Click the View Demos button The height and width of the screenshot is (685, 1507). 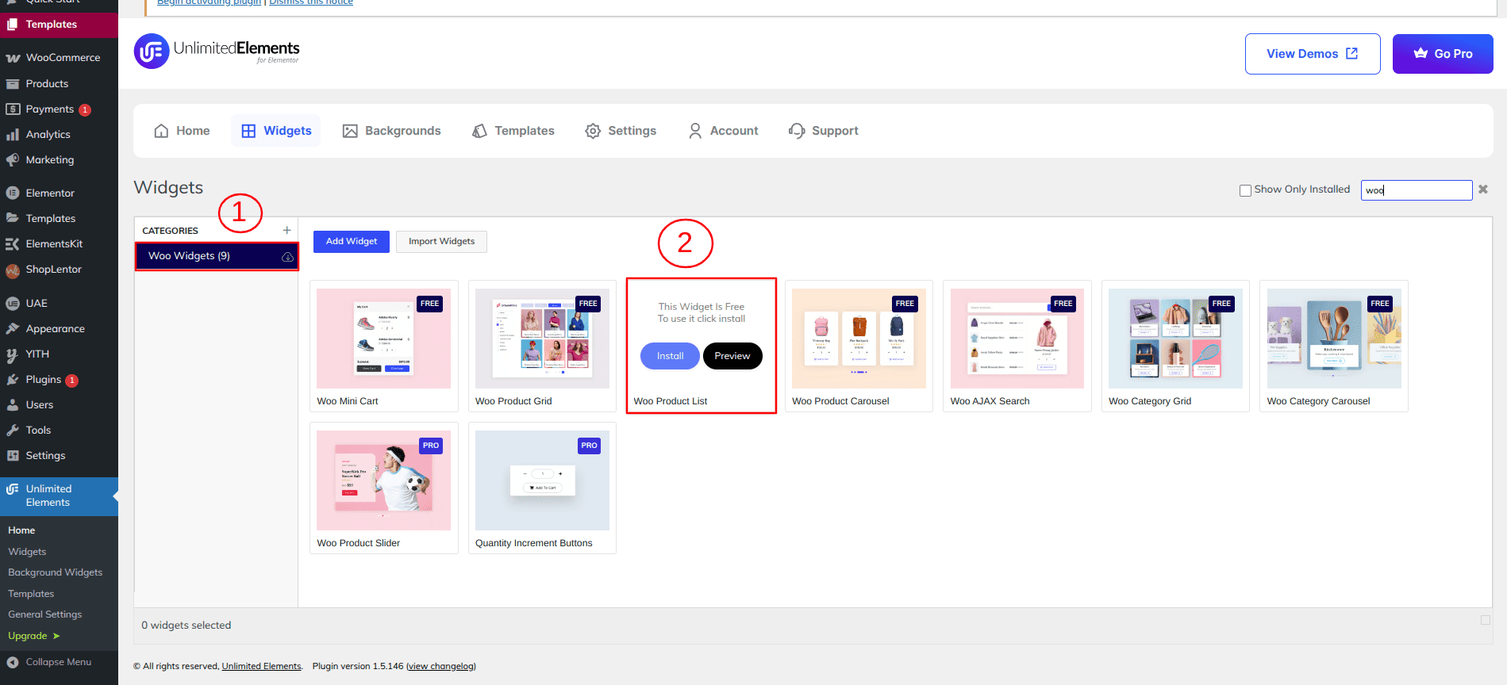click(x=1313, y=54)
